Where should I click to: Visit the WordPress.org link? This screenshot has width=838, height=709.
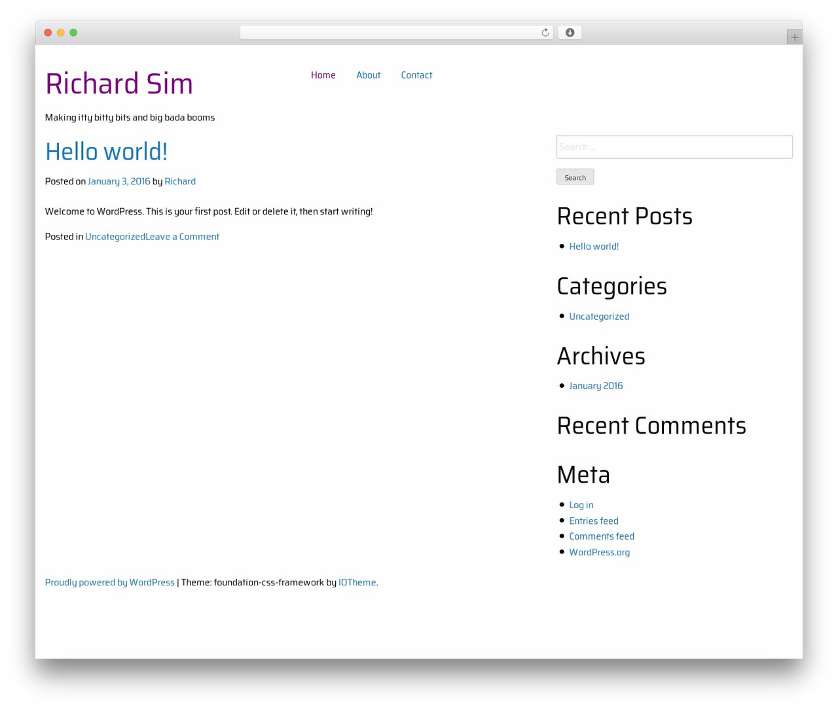coord(600,553)
